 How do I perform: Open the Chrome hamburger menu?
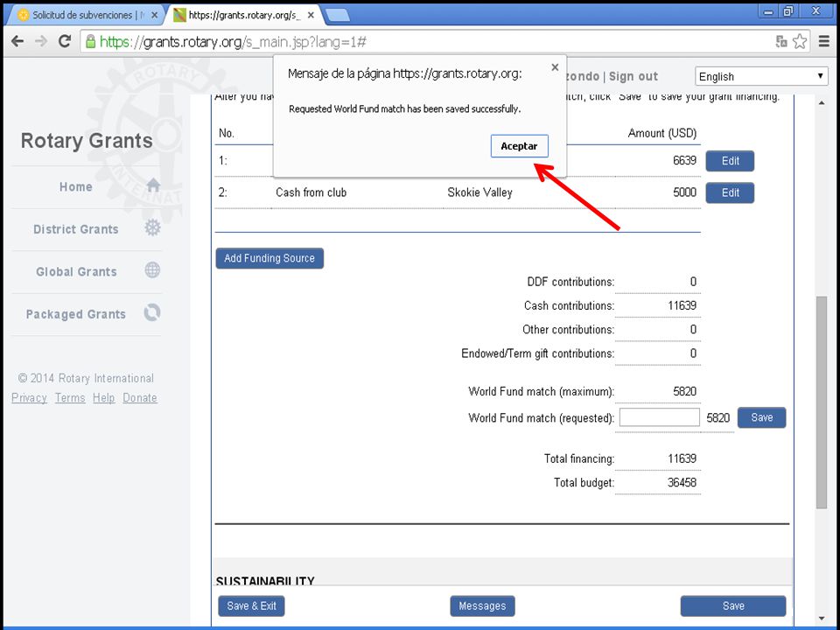tap(824, 41)
